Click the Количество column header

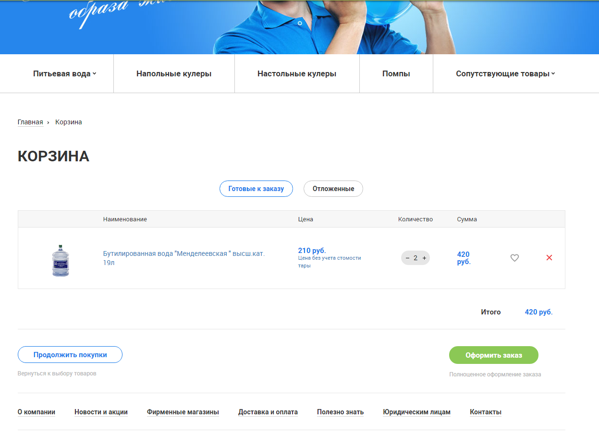tap(416, 219)
